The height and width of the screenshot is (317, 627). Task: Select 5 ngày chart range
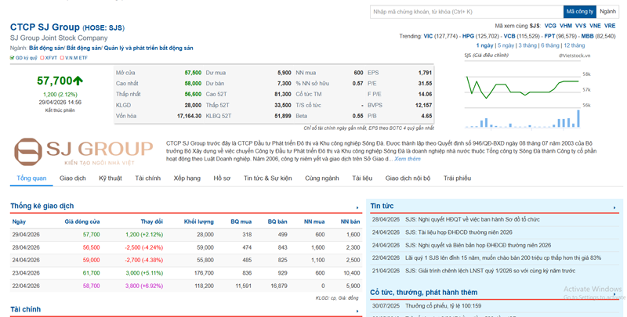[x=506, y=45]
